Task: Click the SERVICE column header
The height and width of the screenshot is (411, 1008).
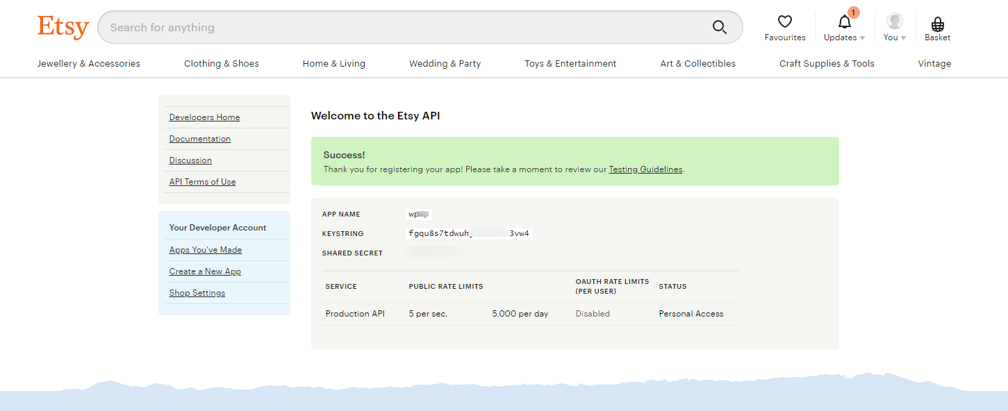Action: 341,287
